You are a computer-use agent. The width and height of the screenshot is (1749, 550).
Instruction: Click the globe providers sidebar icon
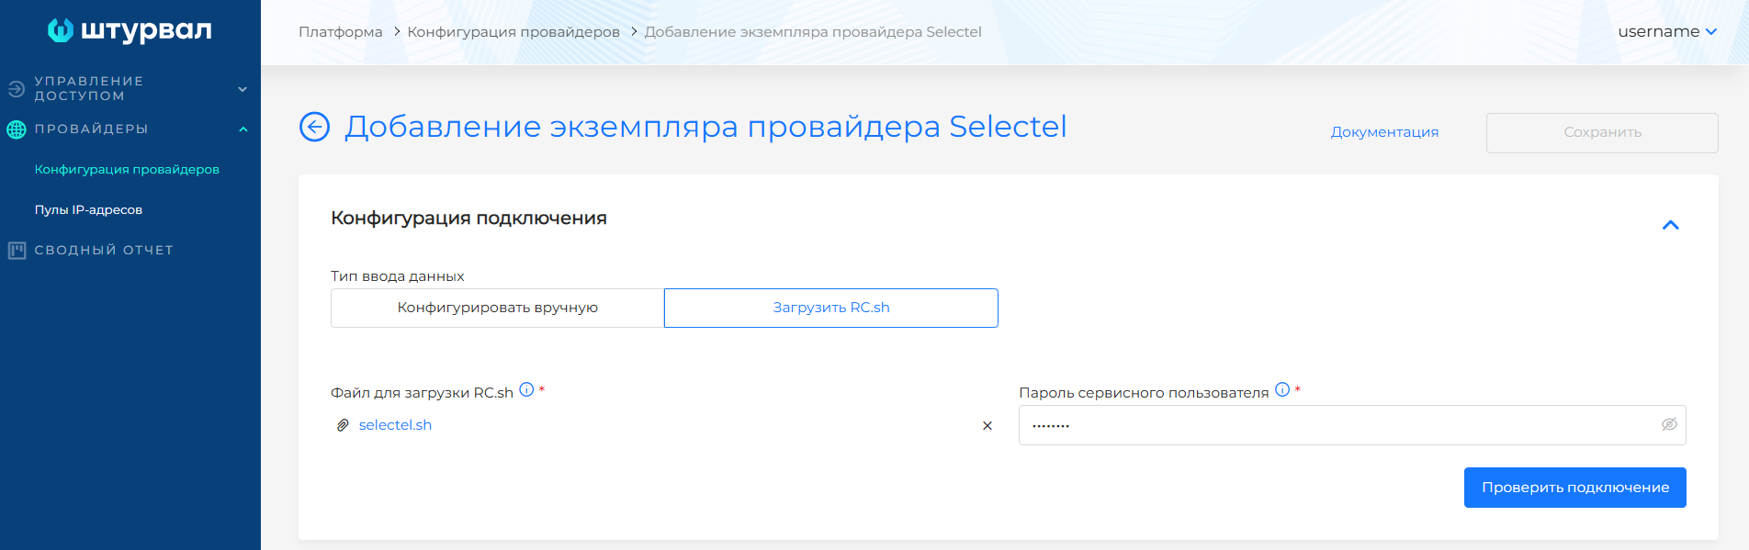click(17, 129)
